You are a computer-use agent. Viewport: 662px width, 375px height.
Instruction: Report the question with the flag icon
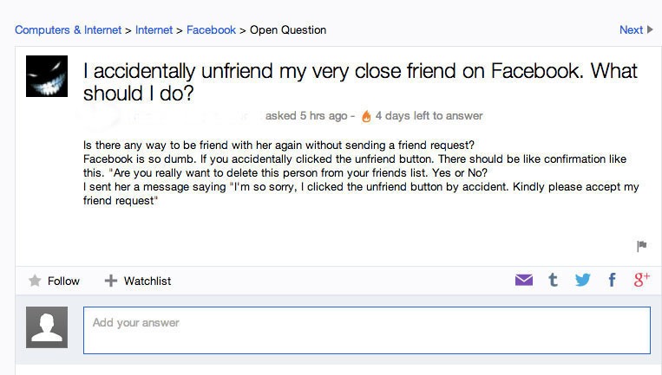tap(642, 246)
